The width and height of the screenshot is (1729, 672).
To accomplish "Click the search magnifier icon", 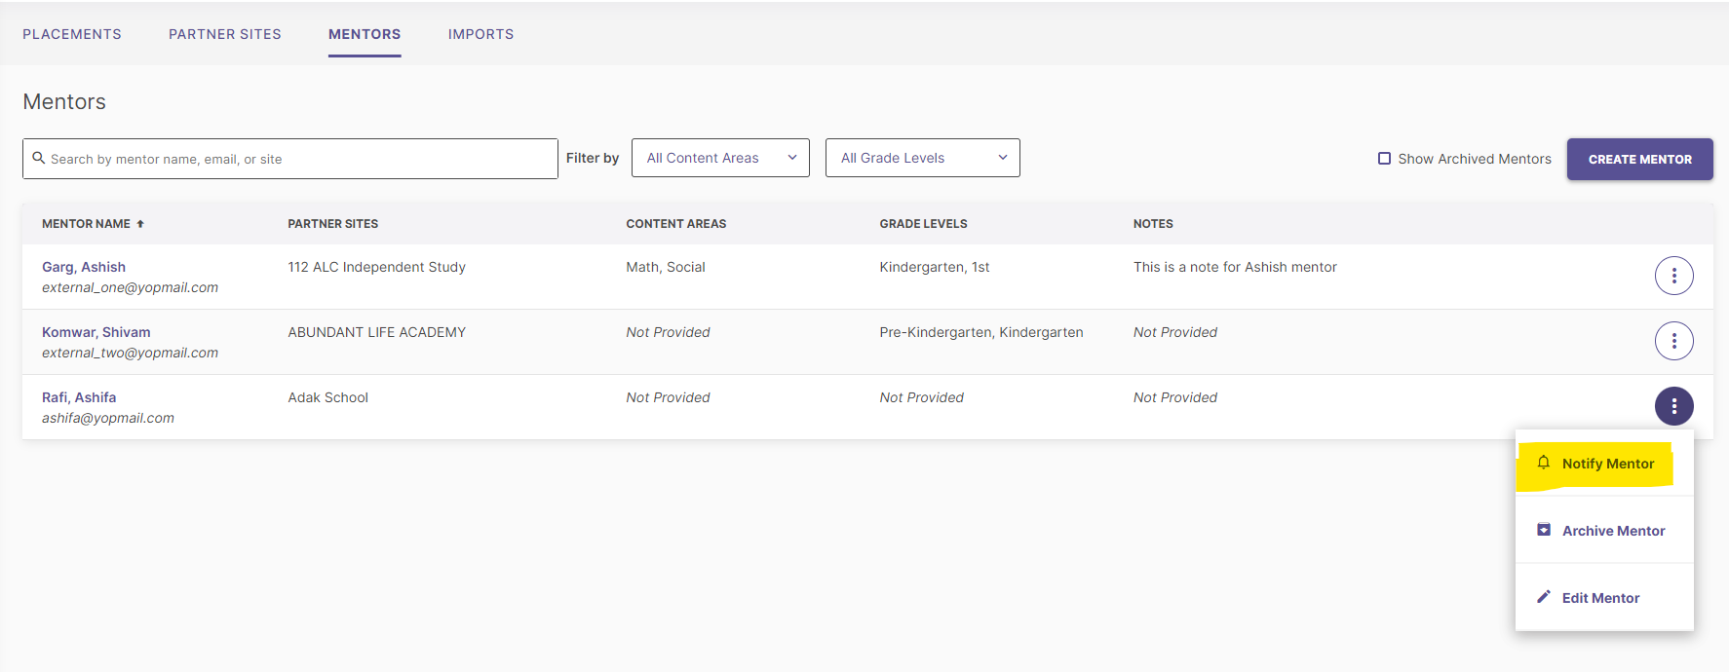I will click(x=39, y=158).
